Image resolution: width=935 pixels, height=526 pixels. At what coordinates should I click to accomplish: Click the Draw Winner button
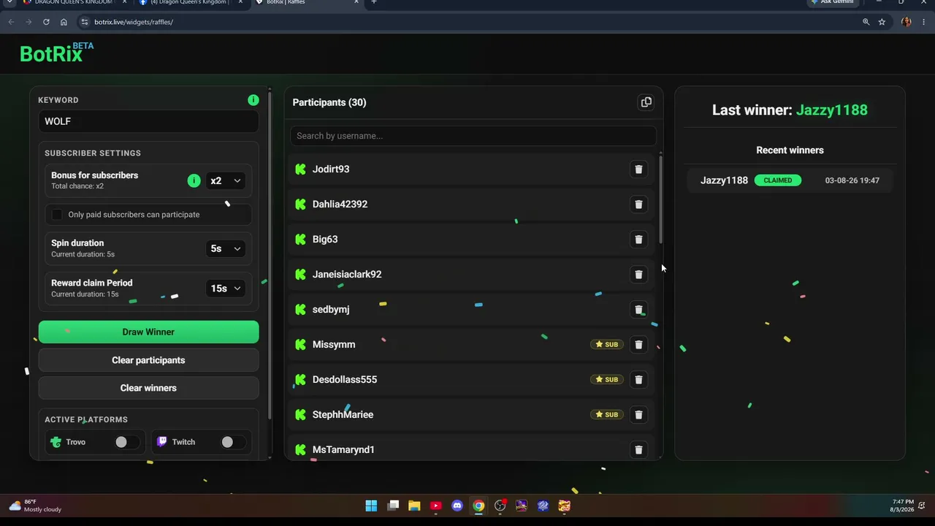pyautogui.click(x=148, y=332)
